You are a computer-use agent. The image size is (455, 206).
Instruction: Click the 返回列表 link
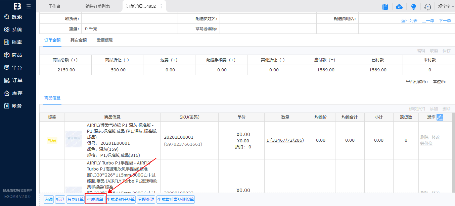[x=409, y=21]
